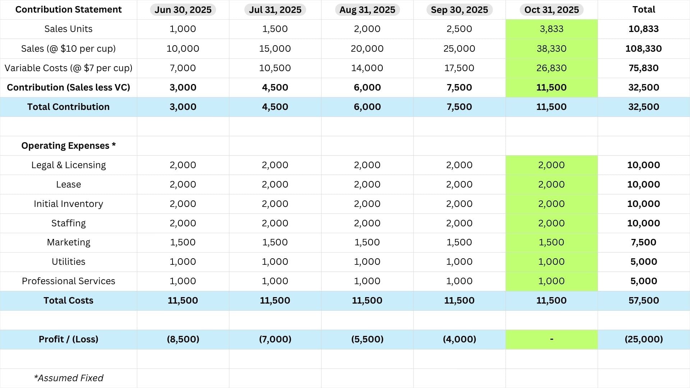
Task: Click the Assumed Fixed footnote text
Action: [x=68, y=378]
